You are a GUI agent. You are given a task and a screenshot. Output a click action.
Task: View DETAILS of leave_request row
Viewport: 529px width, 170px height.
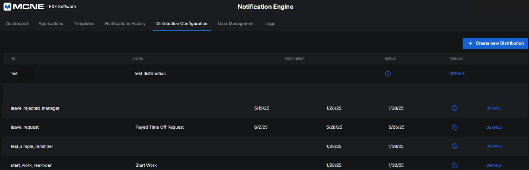[x=494, y=127]
